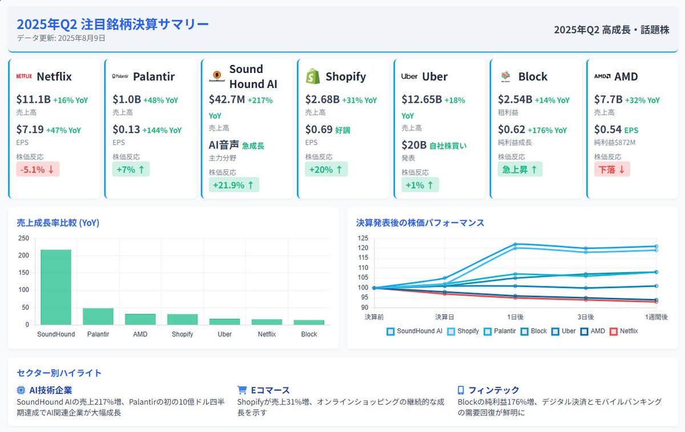Click the SoundHound logo icon
This screenshot has width=685, height=432.
[217, 76]
